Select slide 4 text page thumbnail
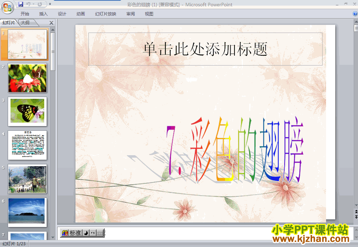The width and height of the screenshot is (358, 247). click(x=27, y=145)
